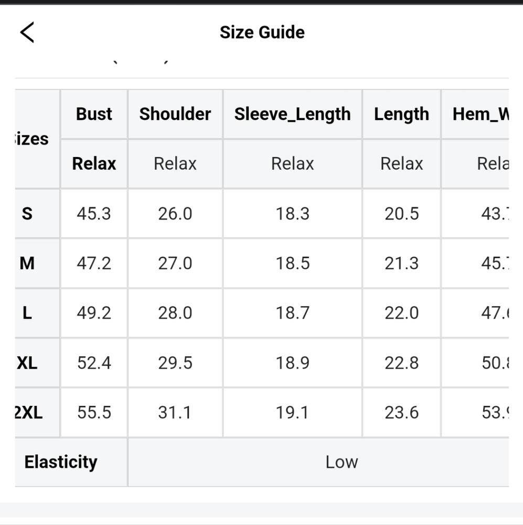The width and height of the screenshot is (523, 525).
Task: Select bust value 45.3 for size S
Action: (x=94, y=214)
